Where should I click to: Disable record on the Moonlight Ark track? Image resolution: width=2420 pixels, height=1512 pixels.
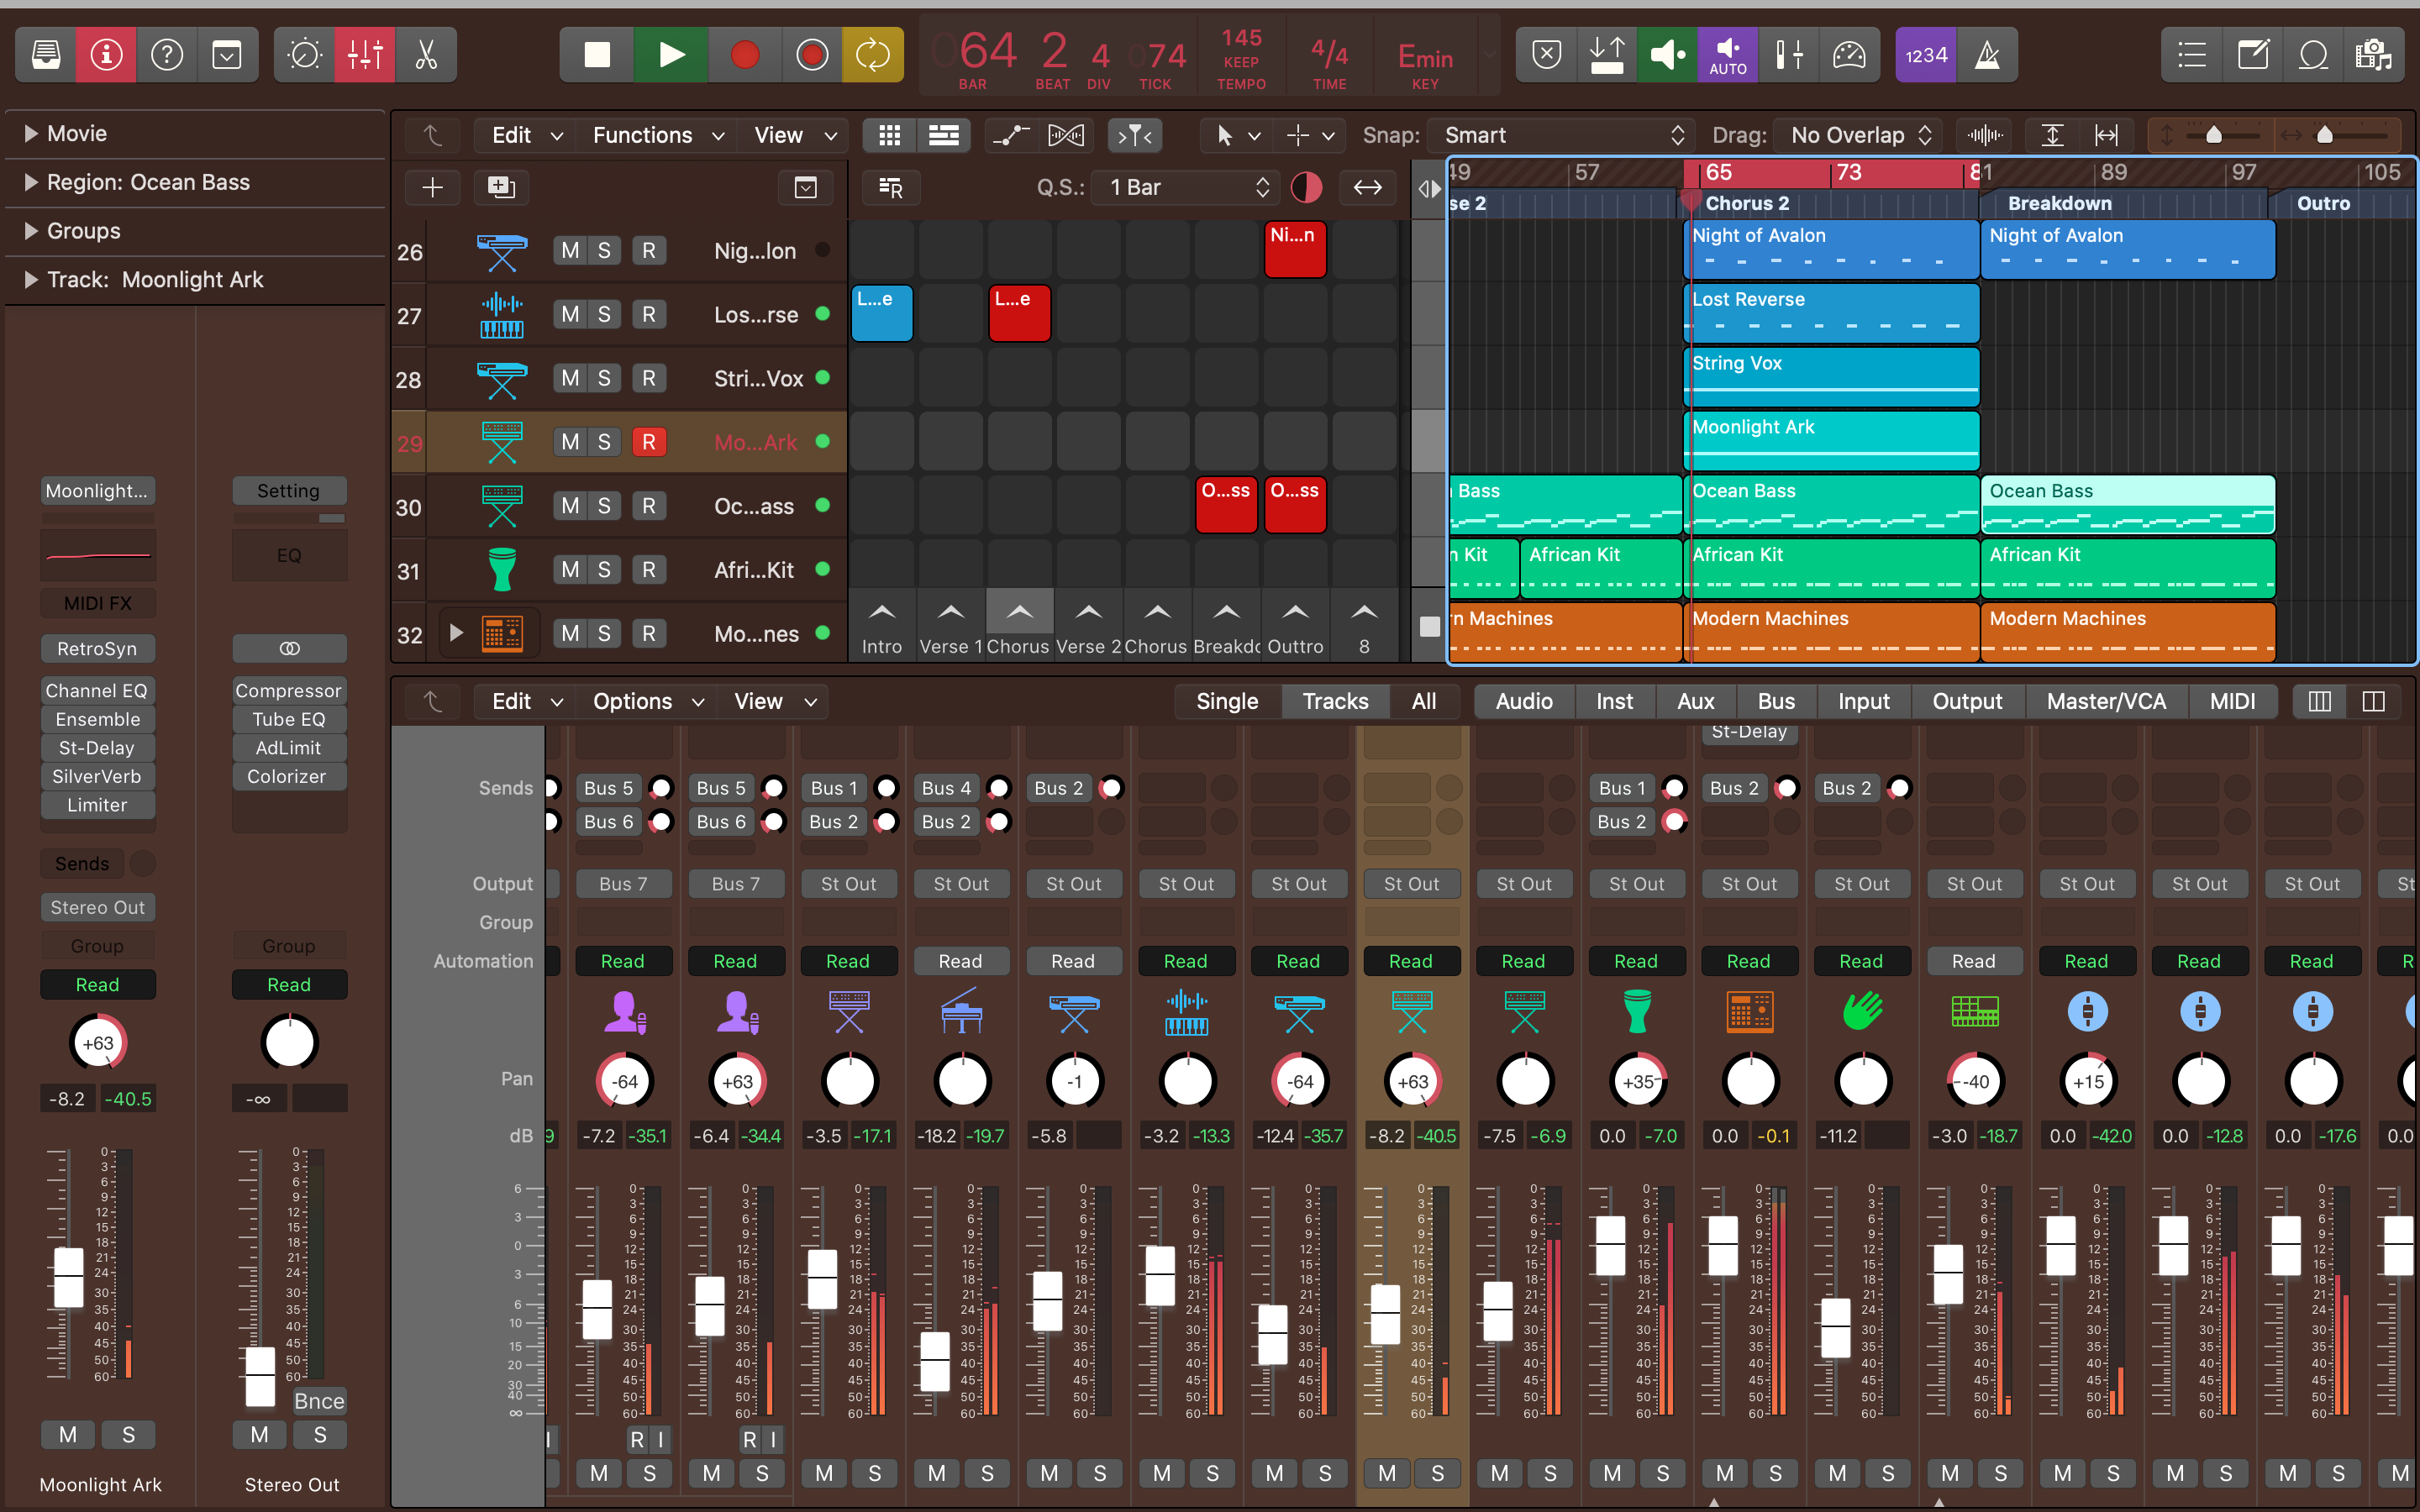[x=649, y=442]
